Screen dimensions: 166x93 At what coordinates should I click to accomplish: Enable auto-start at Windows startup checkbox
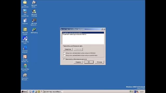[x=64, y=53]
